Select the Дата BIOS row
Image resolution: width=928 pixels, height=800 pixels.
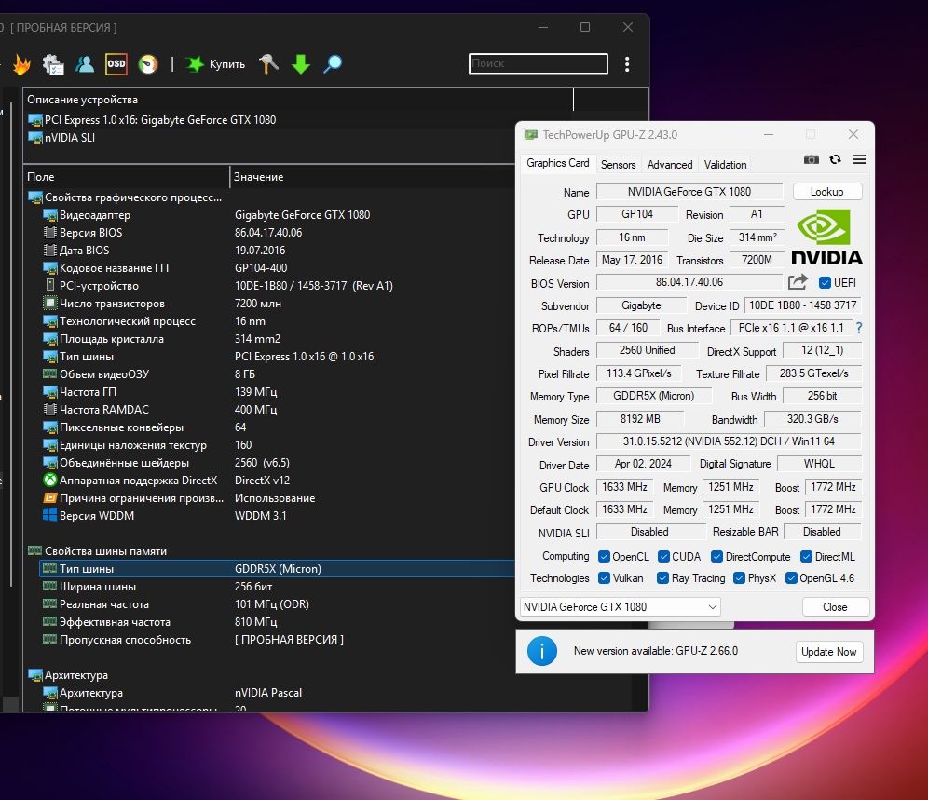(x=279, y=251)
